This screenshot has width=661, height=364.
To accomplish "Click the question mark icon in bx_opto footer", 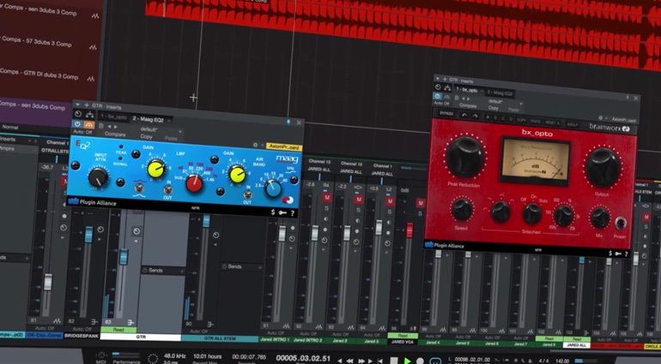I will (x=626, y=254).
